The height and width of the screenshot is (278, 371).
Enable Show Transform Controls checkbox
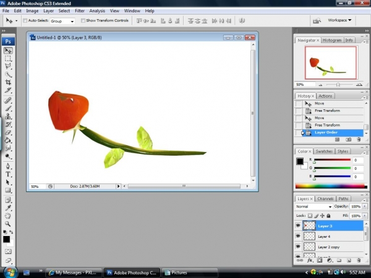83,20
